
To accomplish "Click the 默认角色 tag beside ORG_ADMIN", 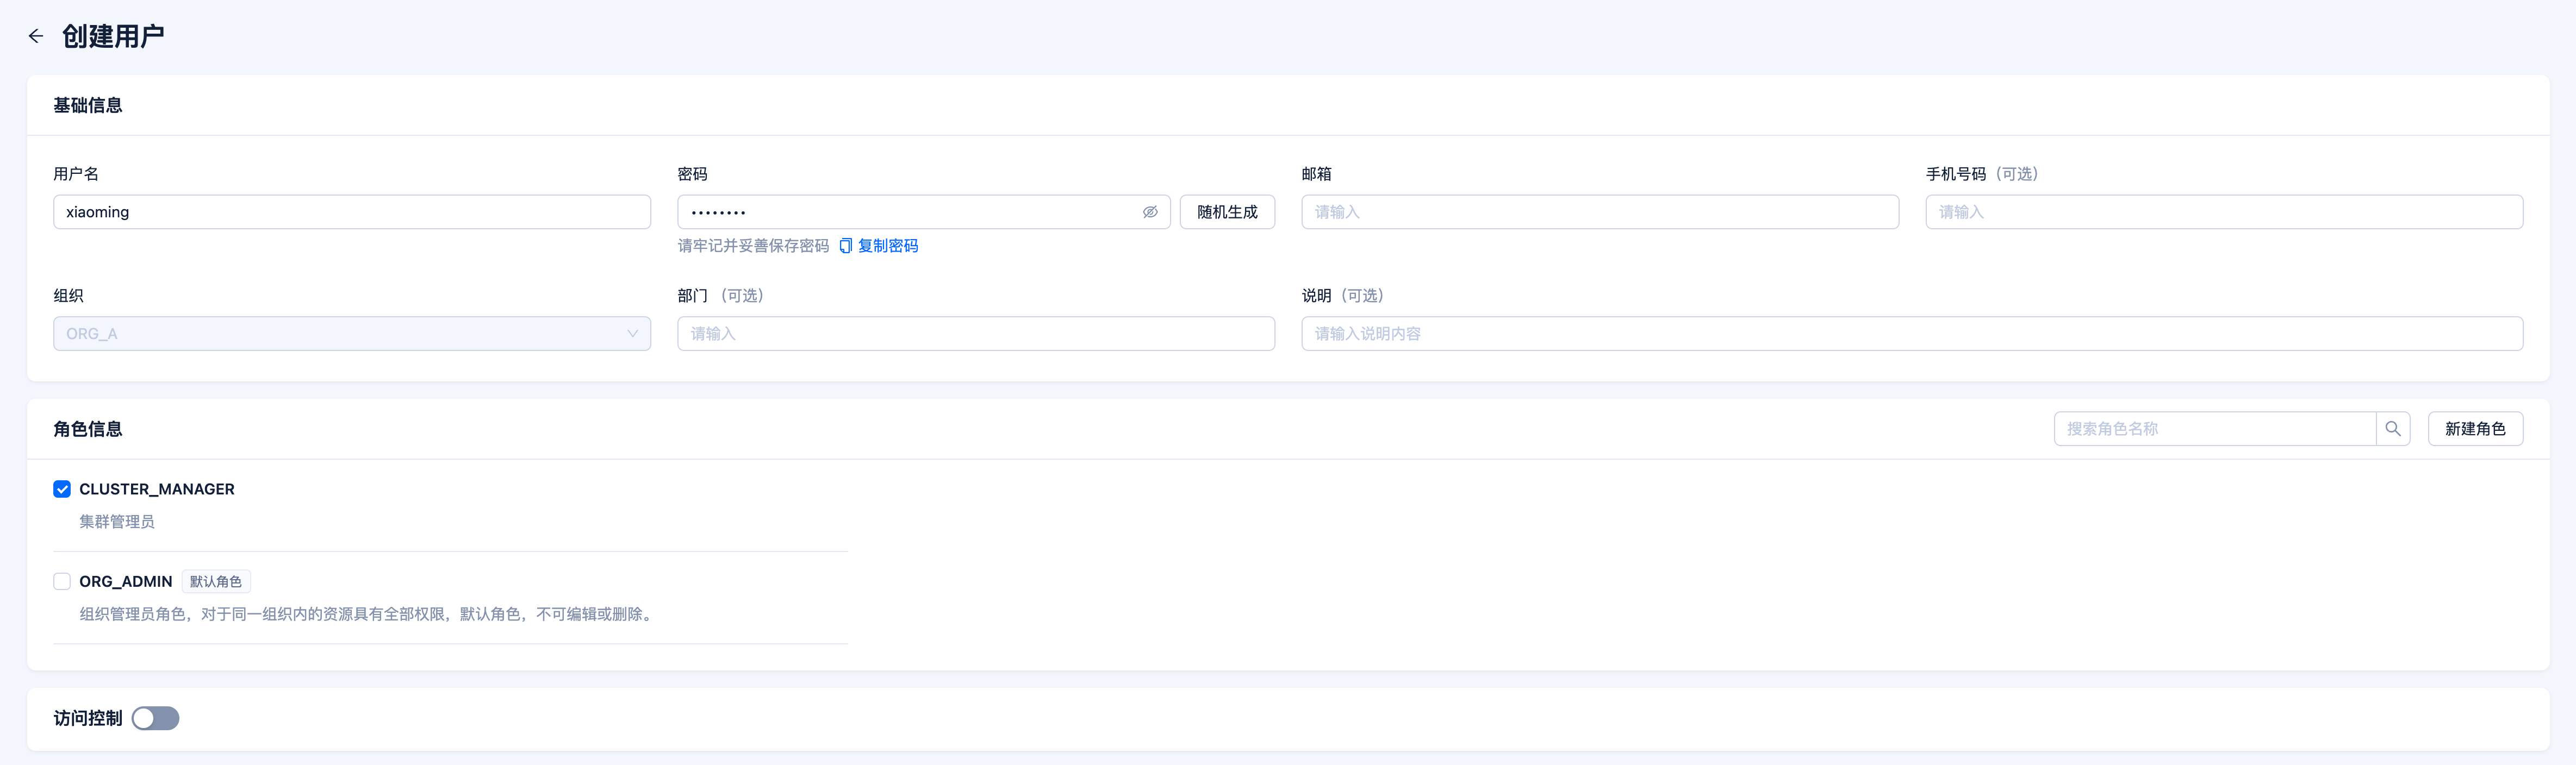I will (216, 581).
